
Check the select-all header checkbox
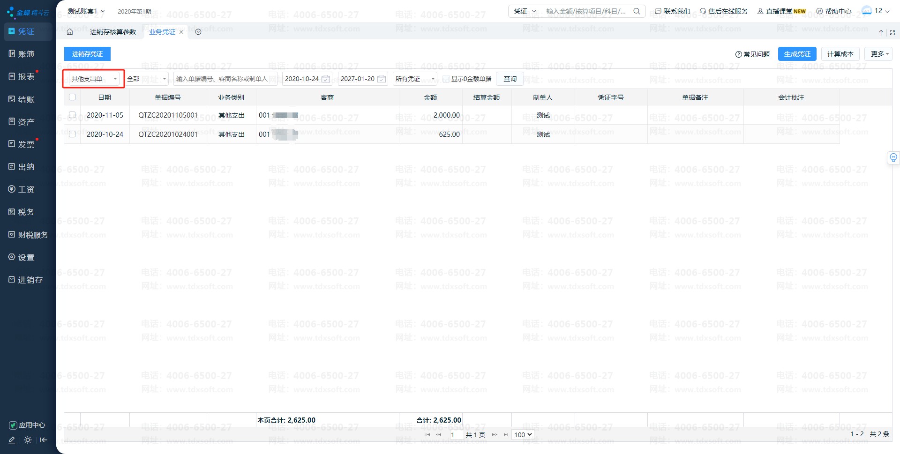coord(72,97)
